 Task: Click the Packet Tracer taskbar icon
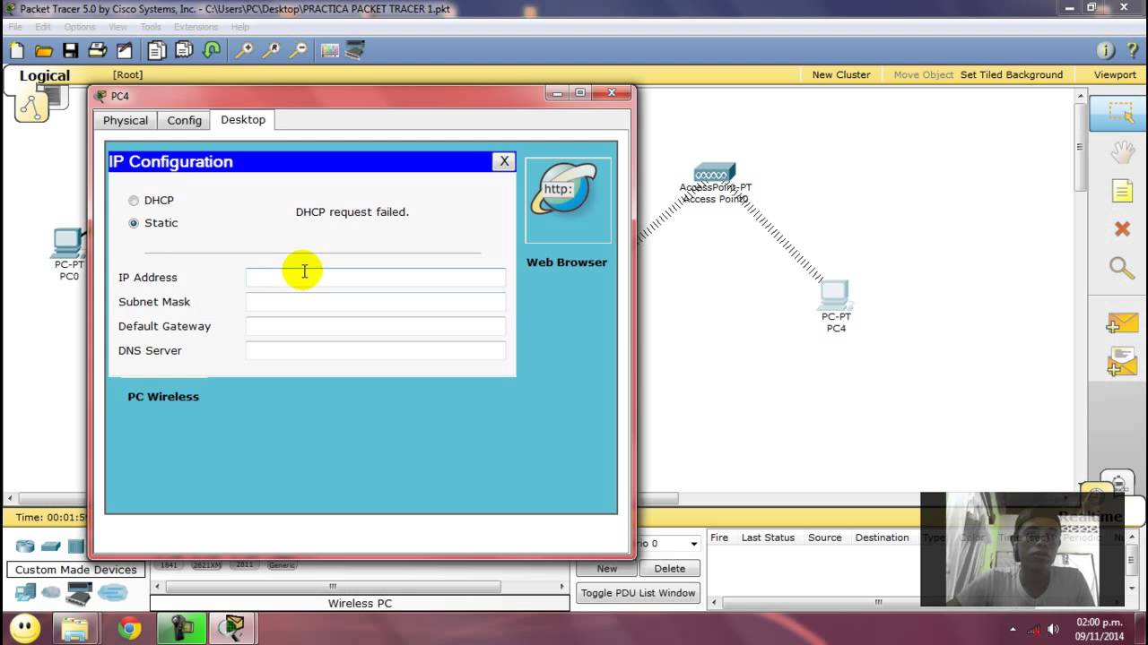232,629
